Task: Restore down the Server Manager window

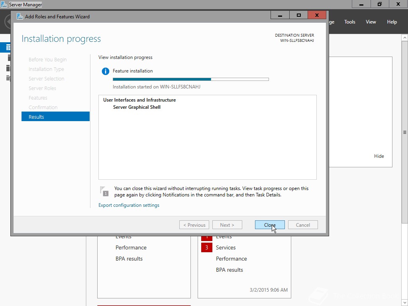Action: 380,4
